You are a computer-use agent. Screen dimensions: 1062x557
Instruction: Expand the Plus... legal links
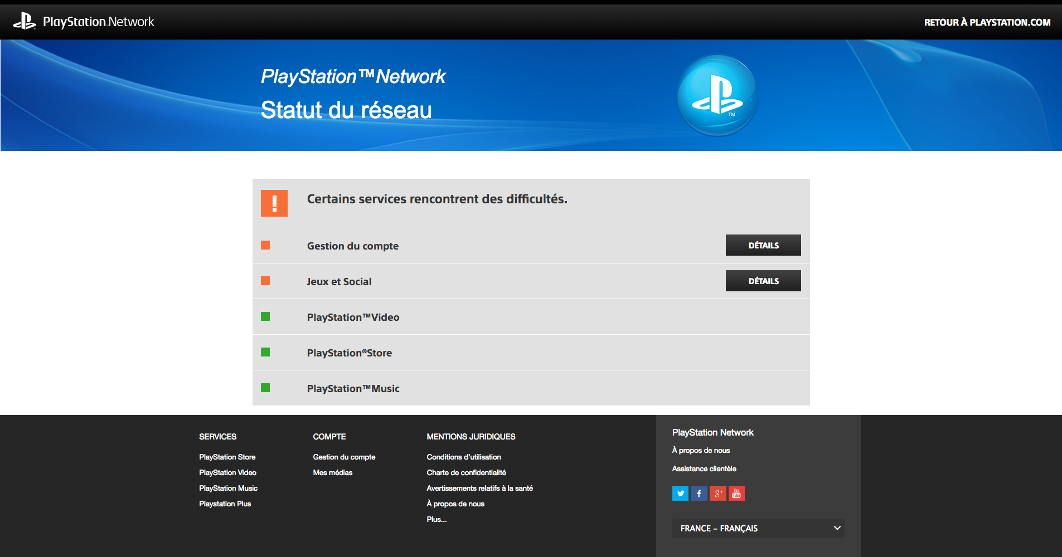click(437, 519)
